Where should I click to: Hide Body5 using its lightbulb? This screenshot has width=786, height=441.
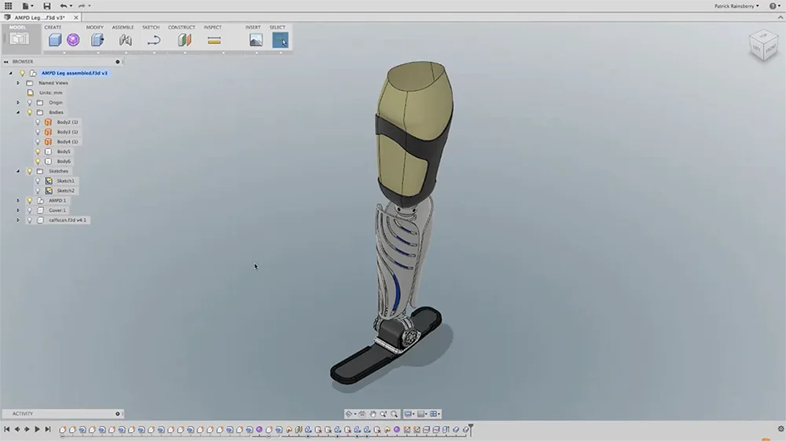(38, 151)
